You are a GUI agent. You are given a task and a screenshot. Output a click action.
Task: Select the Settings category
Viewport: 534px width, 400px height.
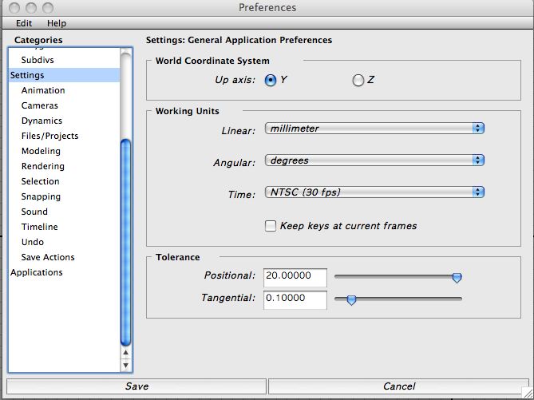pos(64,75)
